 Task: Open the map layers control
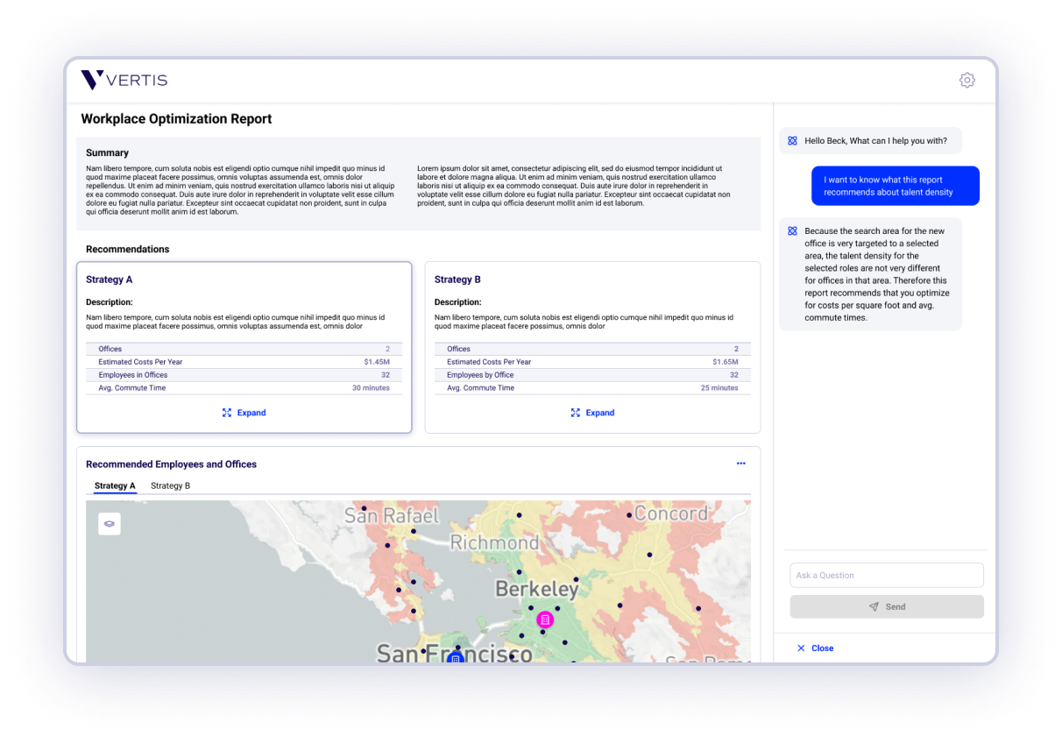pyautogui.click(x=110, y=523)
